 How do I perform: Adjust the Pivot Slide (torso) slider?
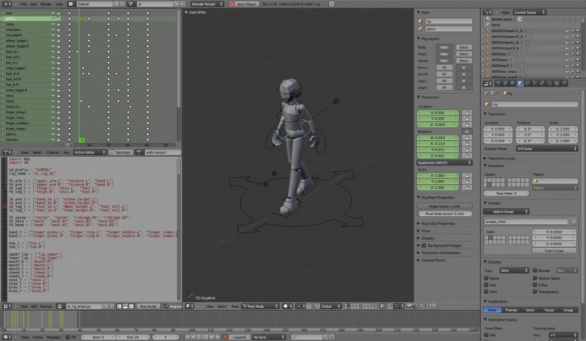click(x=445, y=213)
